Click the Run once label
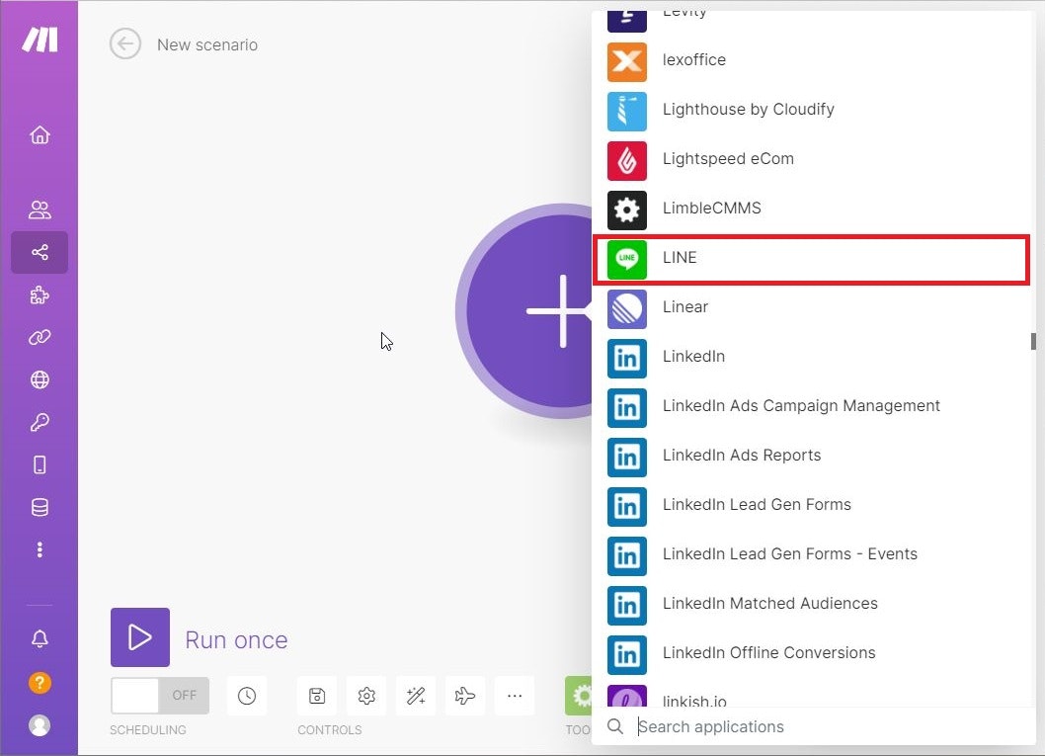 237,640
